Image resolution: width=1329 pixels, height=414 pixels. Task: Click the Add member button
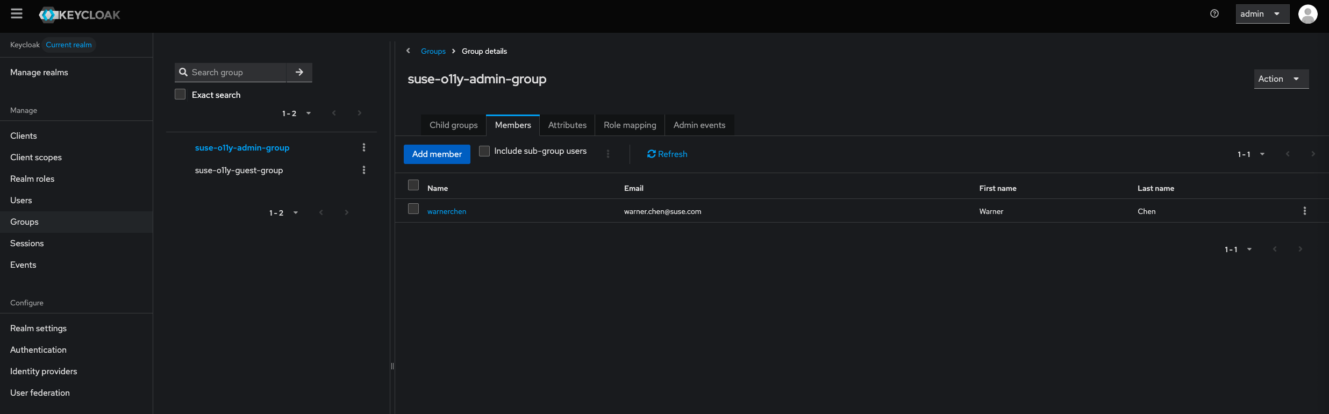[x=437, y=154]
